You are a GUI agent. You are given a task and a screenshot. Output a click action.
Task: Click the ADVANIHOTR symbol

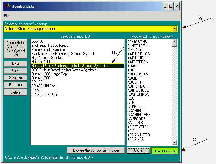[x=139, y=135]
